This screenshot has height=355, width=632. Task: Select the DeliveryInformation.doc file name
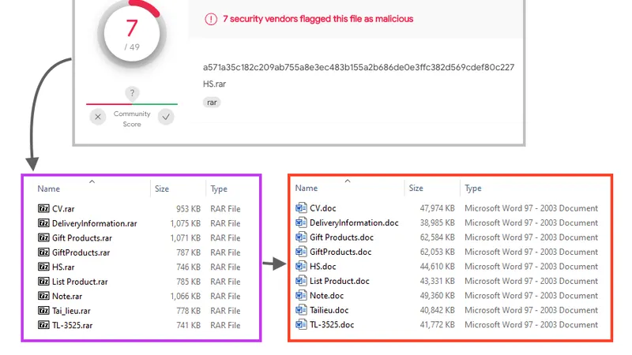[x=354, y=222]
